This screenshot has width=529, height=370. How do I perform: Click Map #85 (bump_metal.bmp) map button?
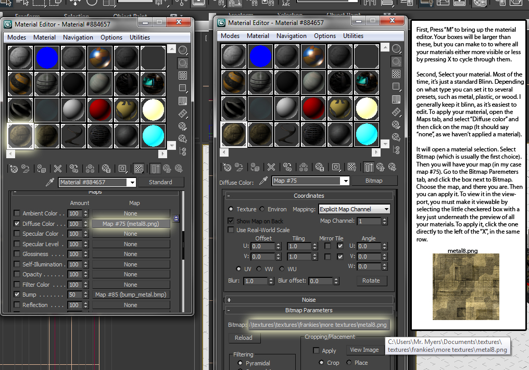pyautogui.click(x=131, y=295)
